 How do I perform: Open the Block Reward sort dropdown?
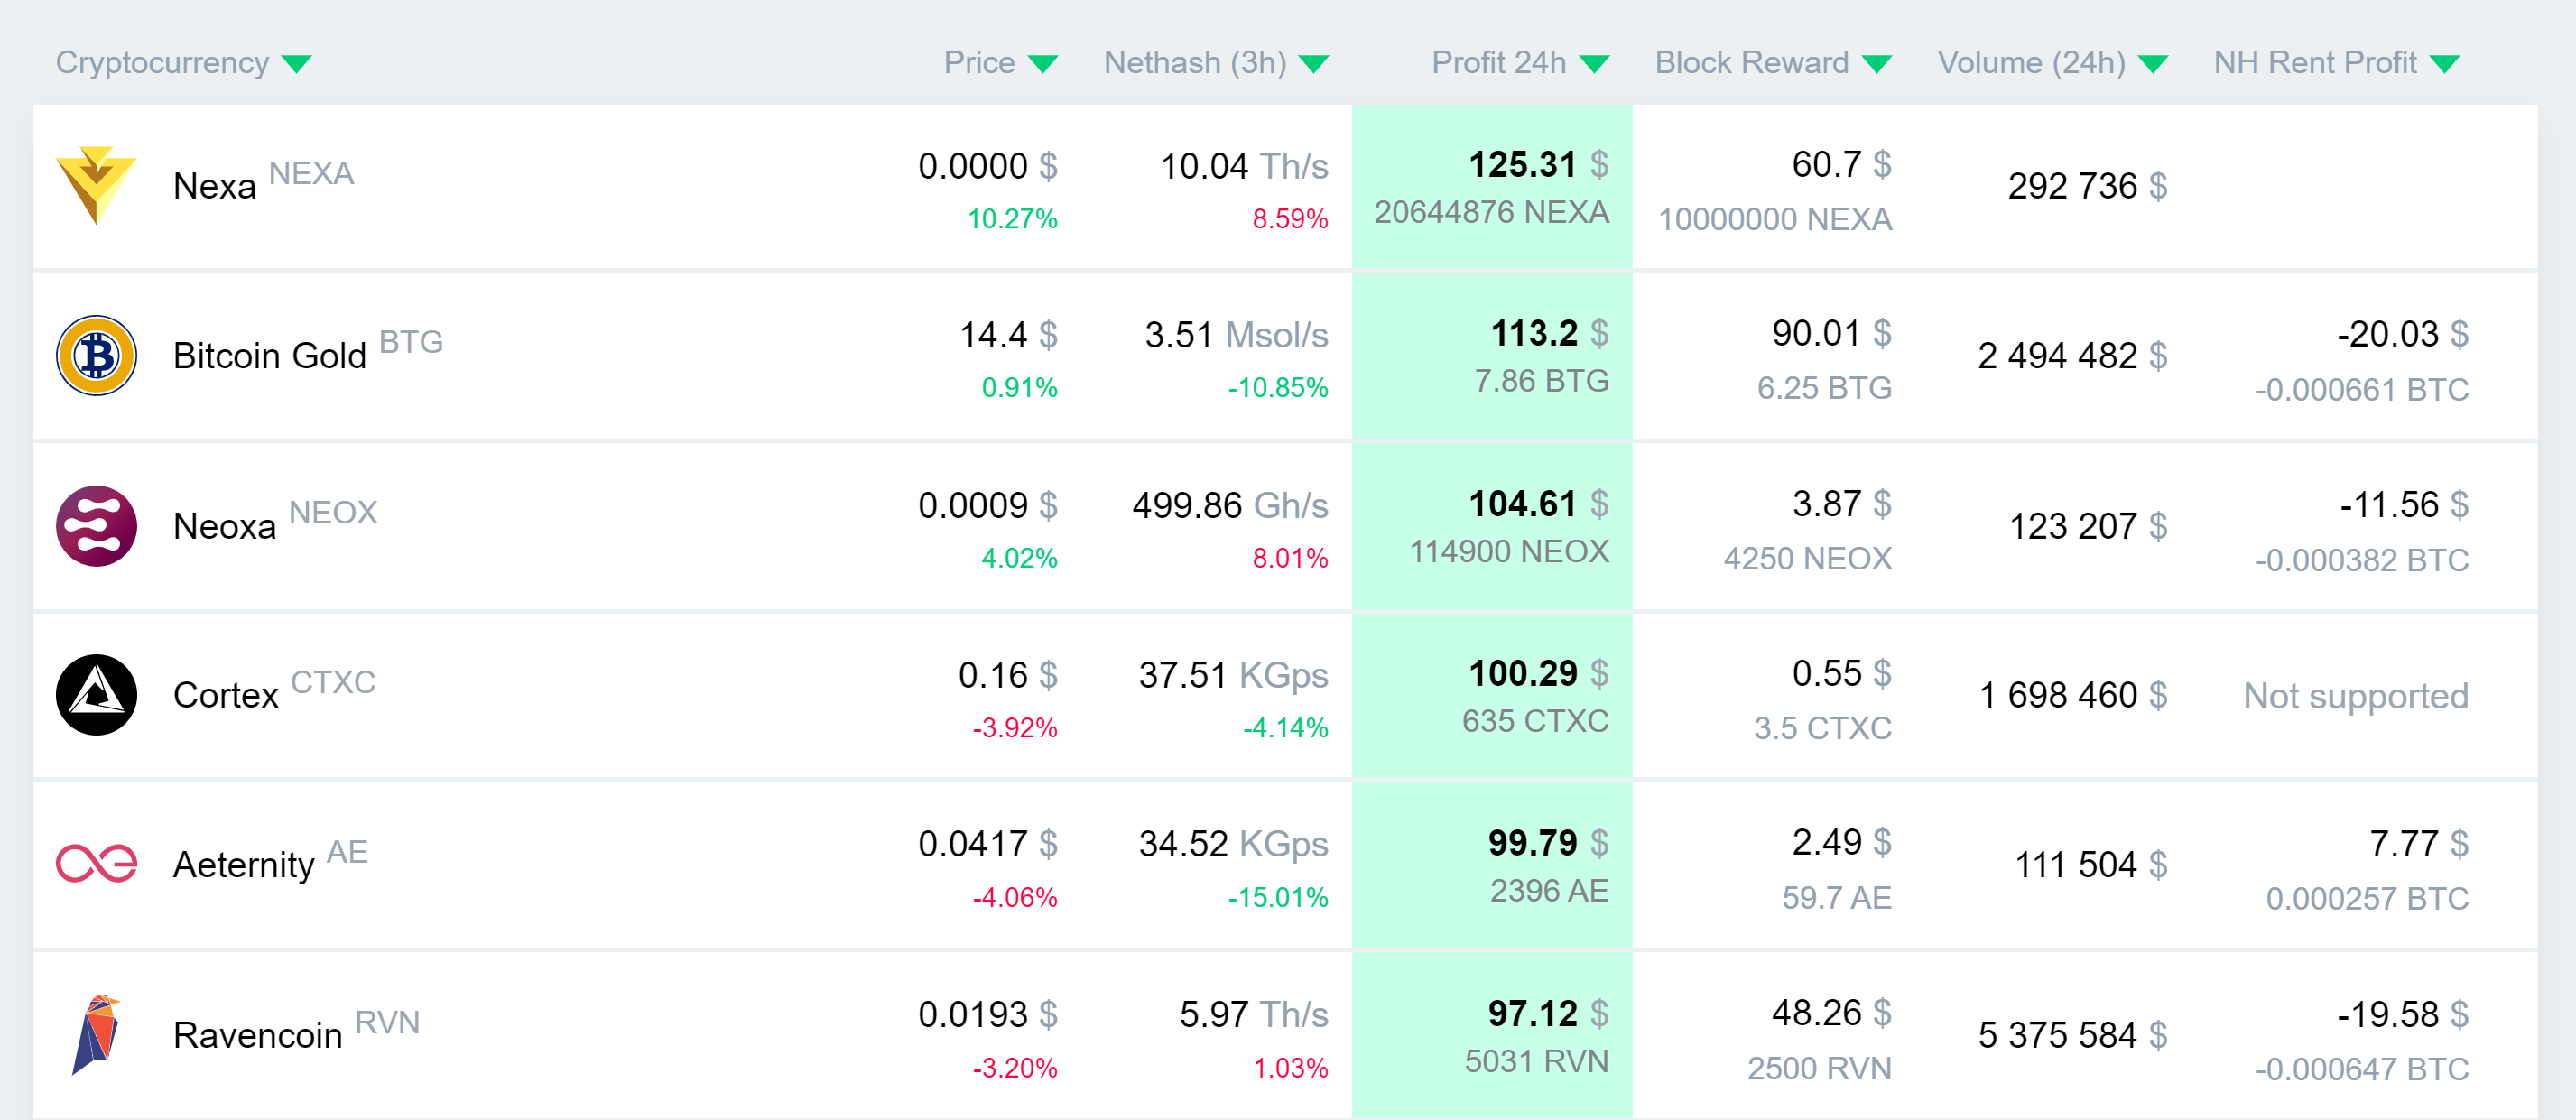[1876, 62]
